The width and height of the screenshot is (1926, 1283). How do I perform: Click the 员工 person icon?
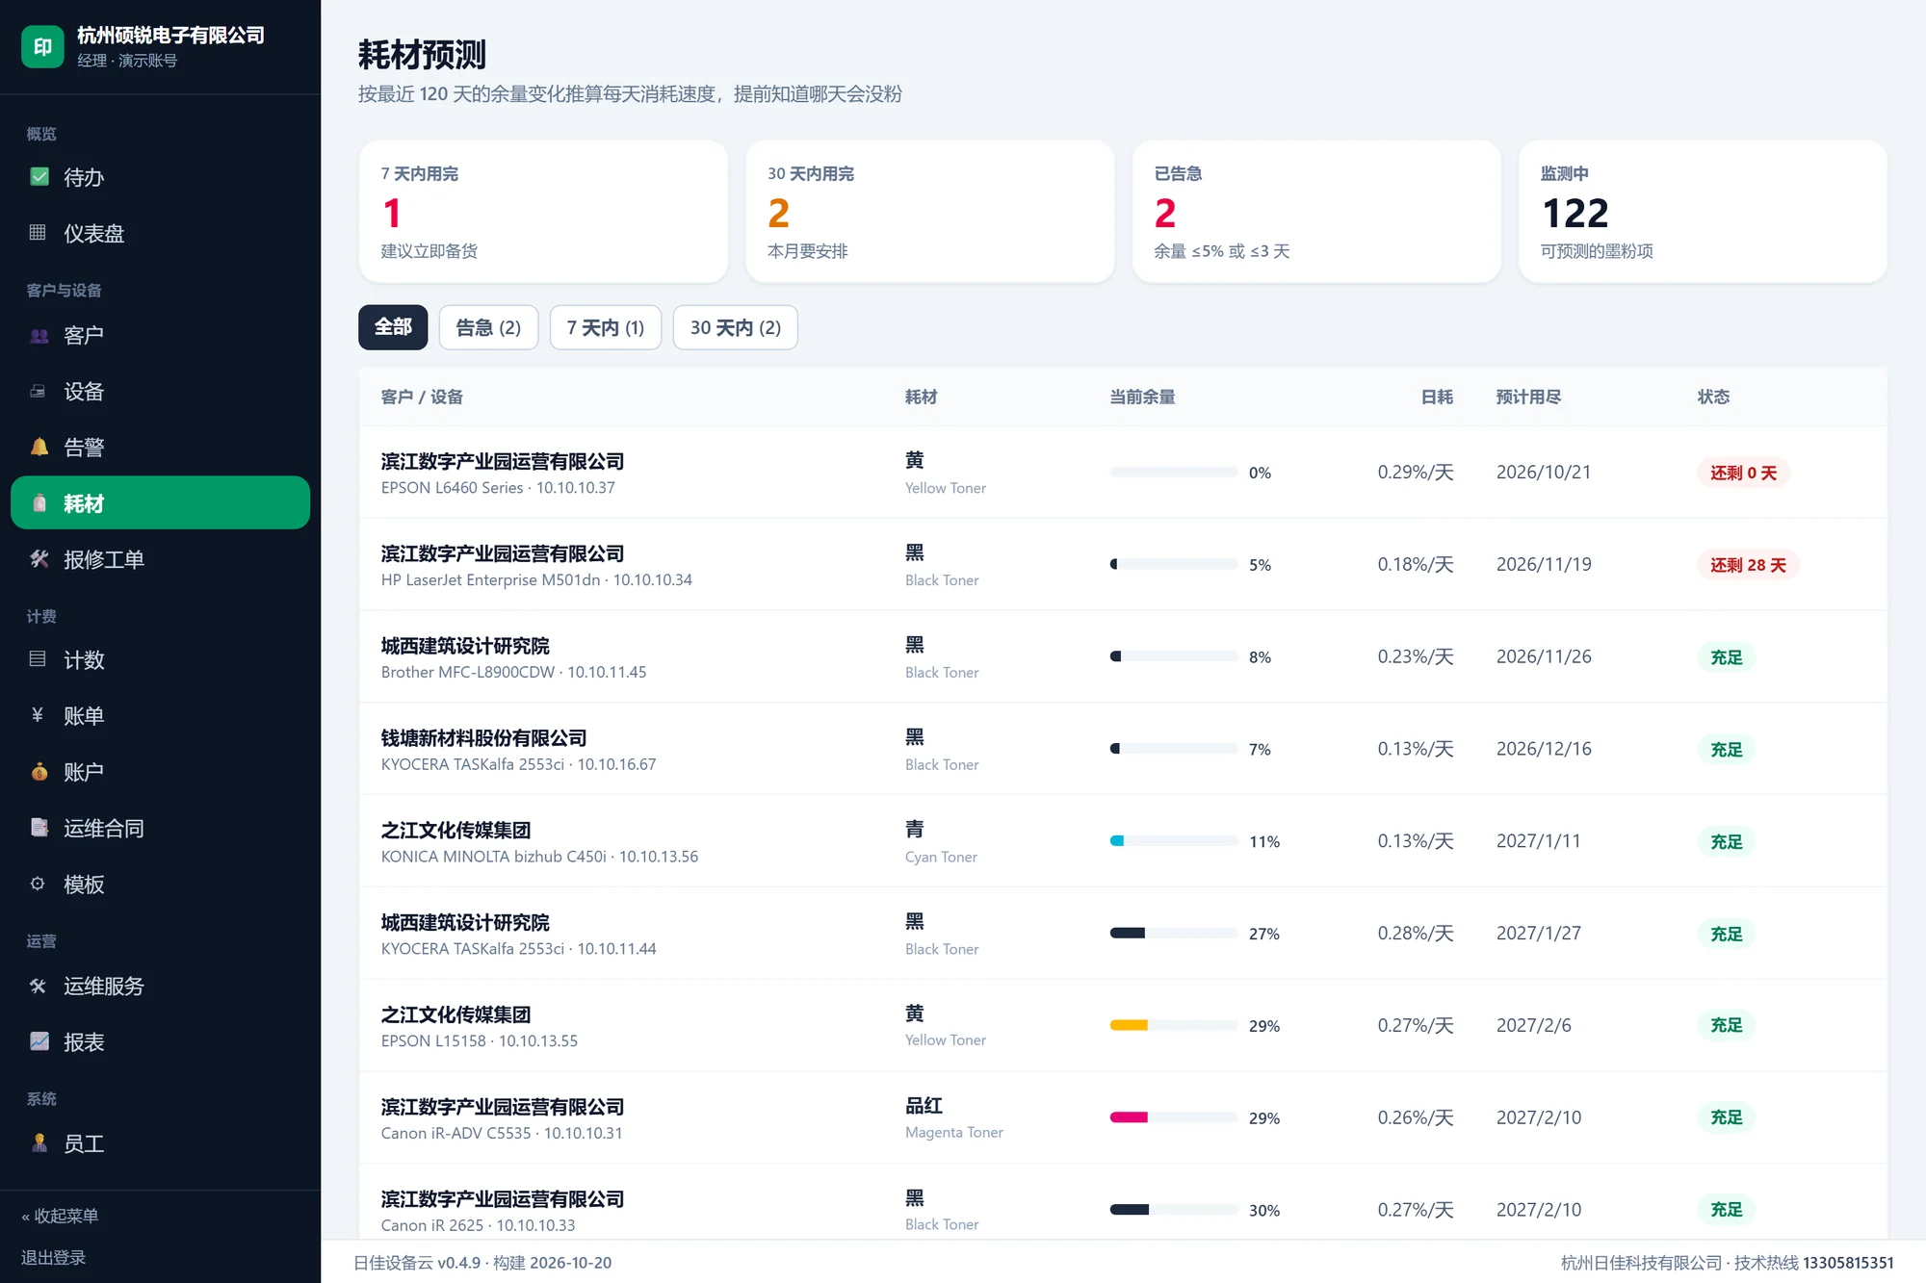coord(39,1143)
